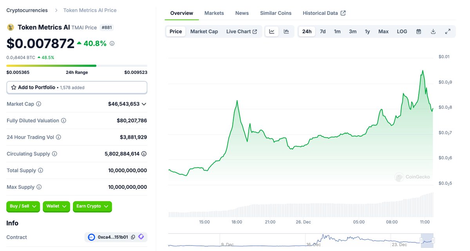This screenshot has height=251, width=470.
Task: Click the $0.007872 price text
Action: [40, 43]
